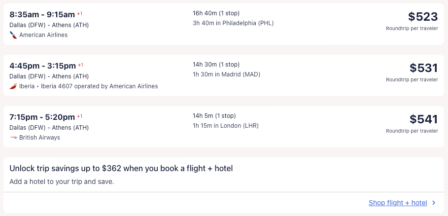Click the American Airlines logo icon
The width and height of the screenshot is (448, 216).
click(x=13, y=35)
